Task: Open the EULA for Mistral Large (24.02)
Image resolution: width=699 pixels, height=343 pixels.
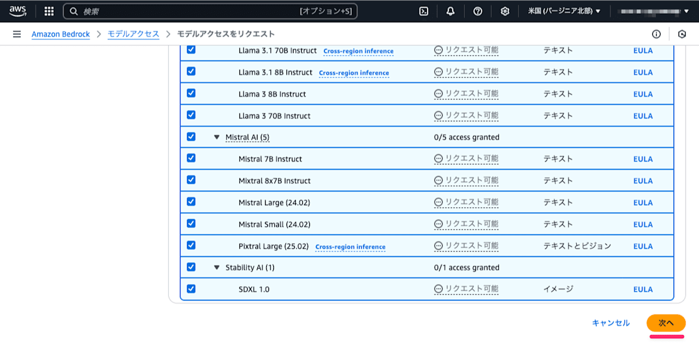Action: (643, 203)
